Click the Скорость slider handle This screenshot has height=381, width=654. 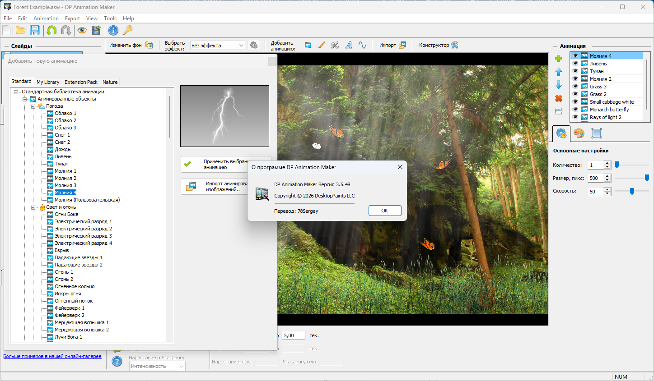tap(632, 191)
